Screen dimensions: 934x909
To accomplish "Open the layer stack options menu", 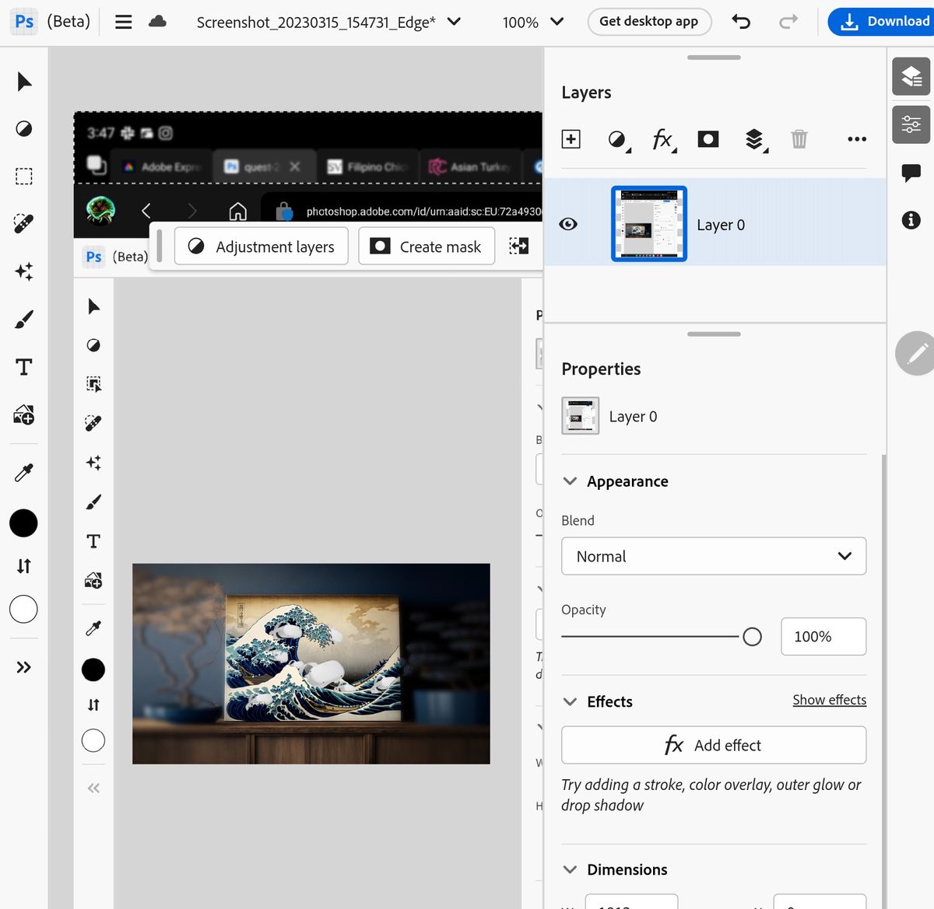I will [755, 140].
